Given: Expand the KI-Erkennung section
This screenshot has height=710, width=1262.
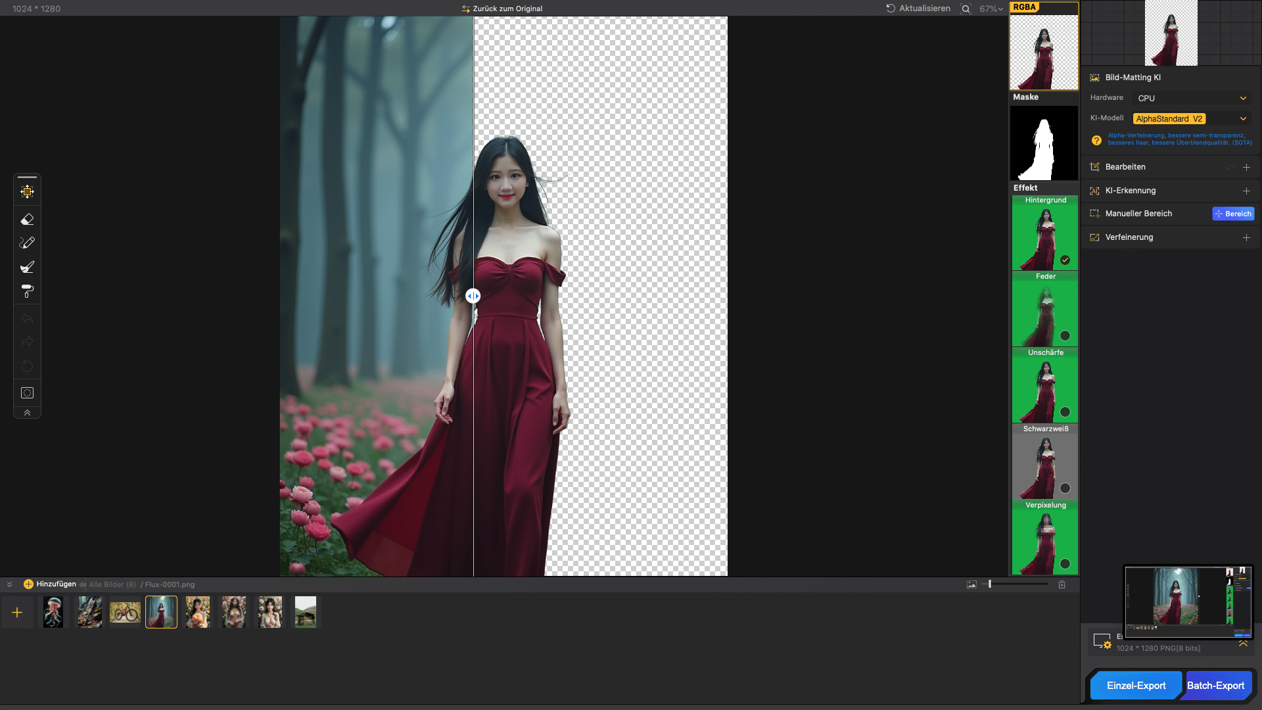Looking at the screenshot, I should click(1246, 191).
